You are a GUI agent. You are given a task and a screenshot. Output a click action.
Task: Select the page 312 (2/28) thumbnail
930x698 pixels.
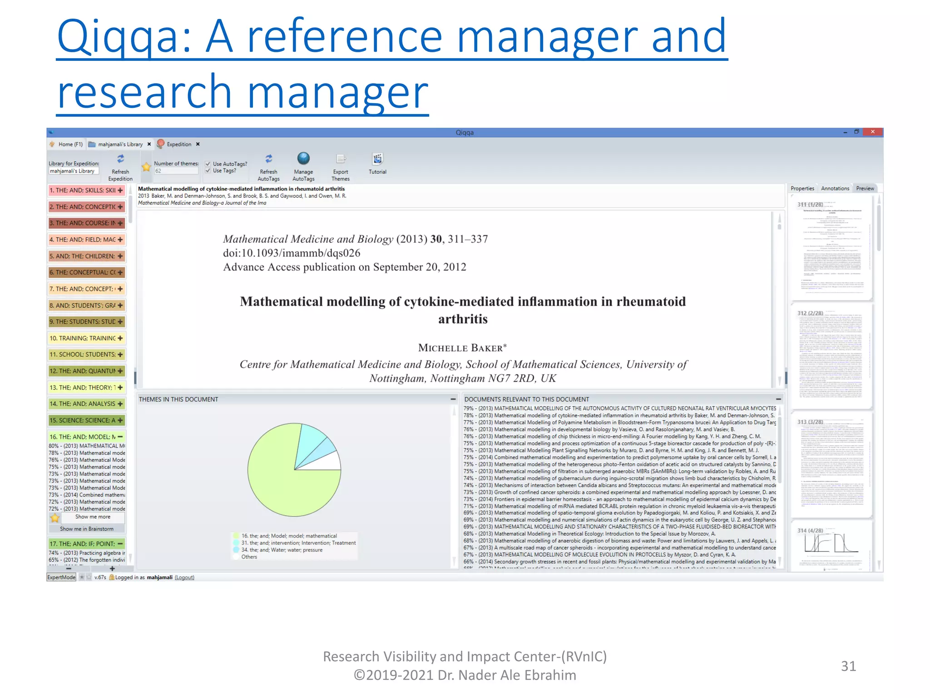click(831, 357)
